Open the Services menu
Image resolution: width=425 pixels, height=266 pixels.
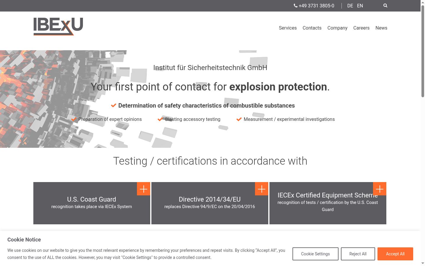(288, 28)
